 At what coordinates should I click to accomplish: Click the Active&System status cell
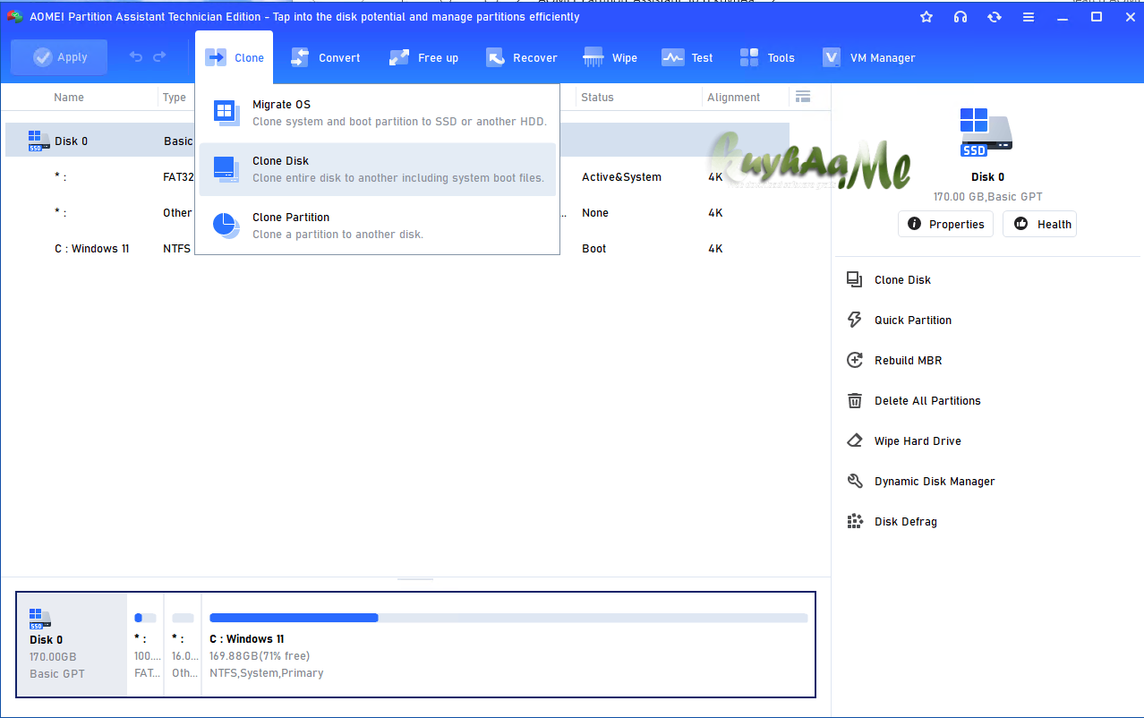[x=621, y=176]
